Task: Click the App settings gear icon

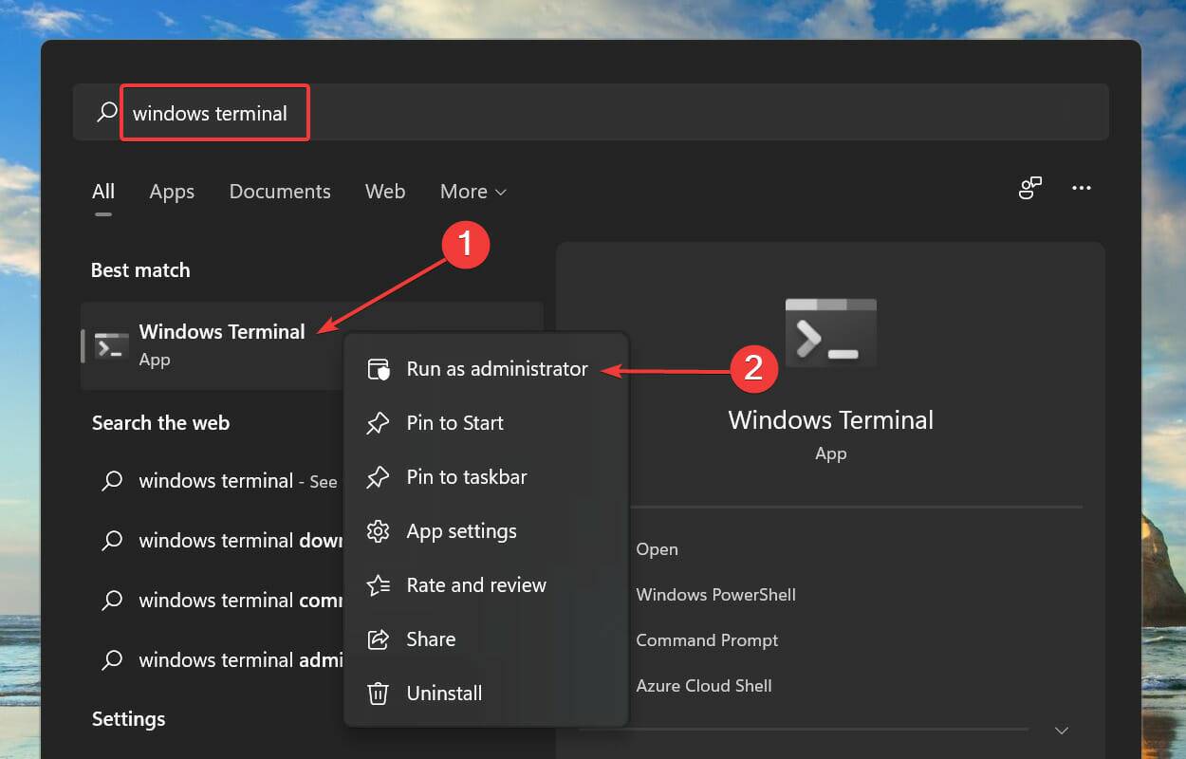Action: [x=378, y=530]
